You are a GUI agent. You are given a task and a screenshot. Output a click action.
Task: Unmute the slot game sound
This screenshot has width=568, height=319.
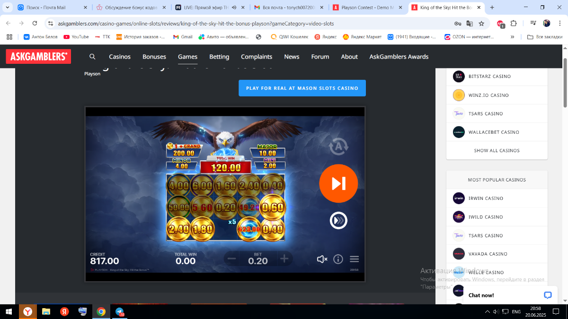(x=322, y=259)
